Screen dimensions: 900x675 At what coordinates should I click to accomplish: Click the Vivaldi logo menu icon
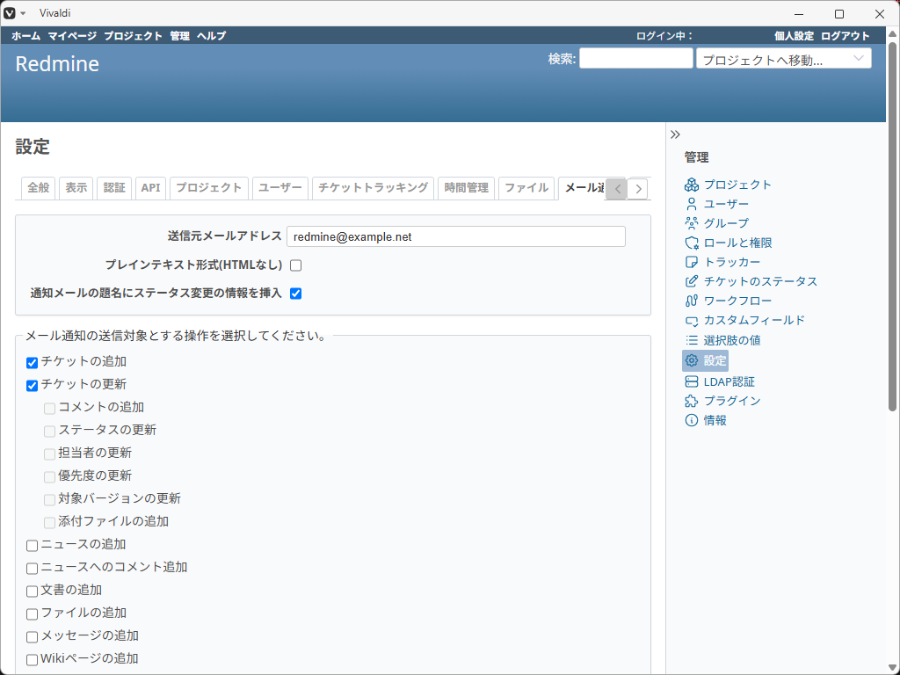click(9, 13)
